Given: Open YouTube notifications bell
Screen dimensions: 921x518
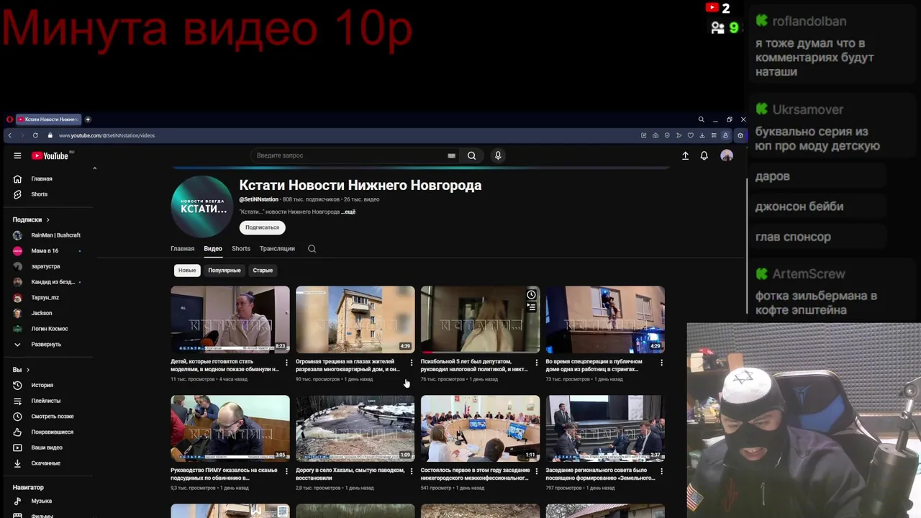Looking at the screenshot, I should pos(704,155).
